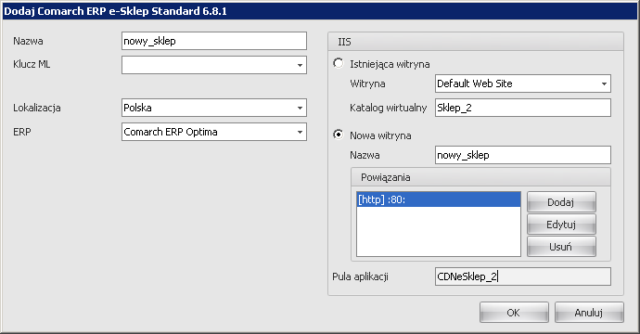Viewport: 640px width, 334px height.
Task: Click empty area of Powiązania list
Action: coord(439,232)
